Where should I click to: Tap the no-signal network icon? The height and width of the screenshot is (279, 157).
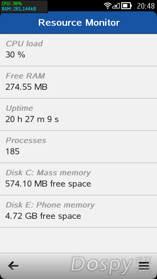(116, 6)
